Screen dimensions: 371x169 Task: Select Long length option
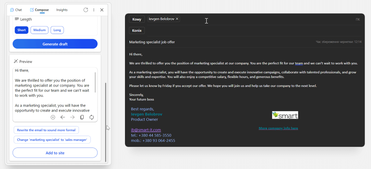tap(57, 30)
